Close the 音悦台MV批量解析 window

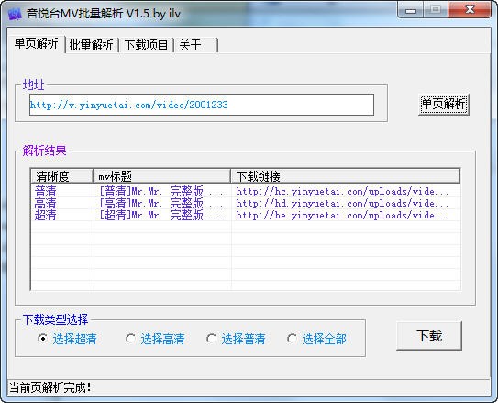point(470,10)
